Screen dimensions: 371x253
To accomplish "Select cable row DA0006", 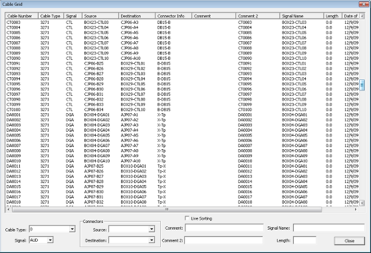I will (x=182, y=140).
